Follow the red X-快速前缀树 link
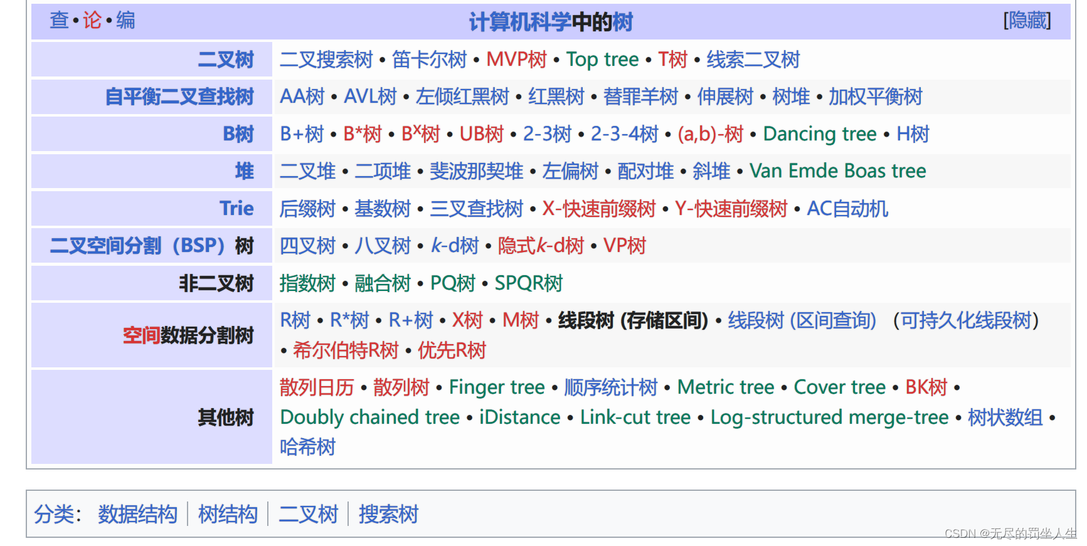 [x=599, y=208]
